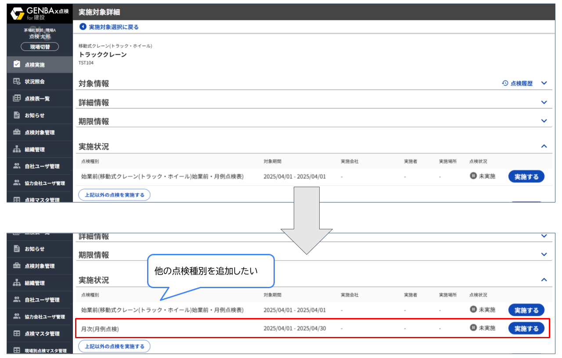Image resolution: width=562 pixels, height=358 pixels.
Task: Click the 状況照会 sidebar icon
Action: tap(17, 82)
